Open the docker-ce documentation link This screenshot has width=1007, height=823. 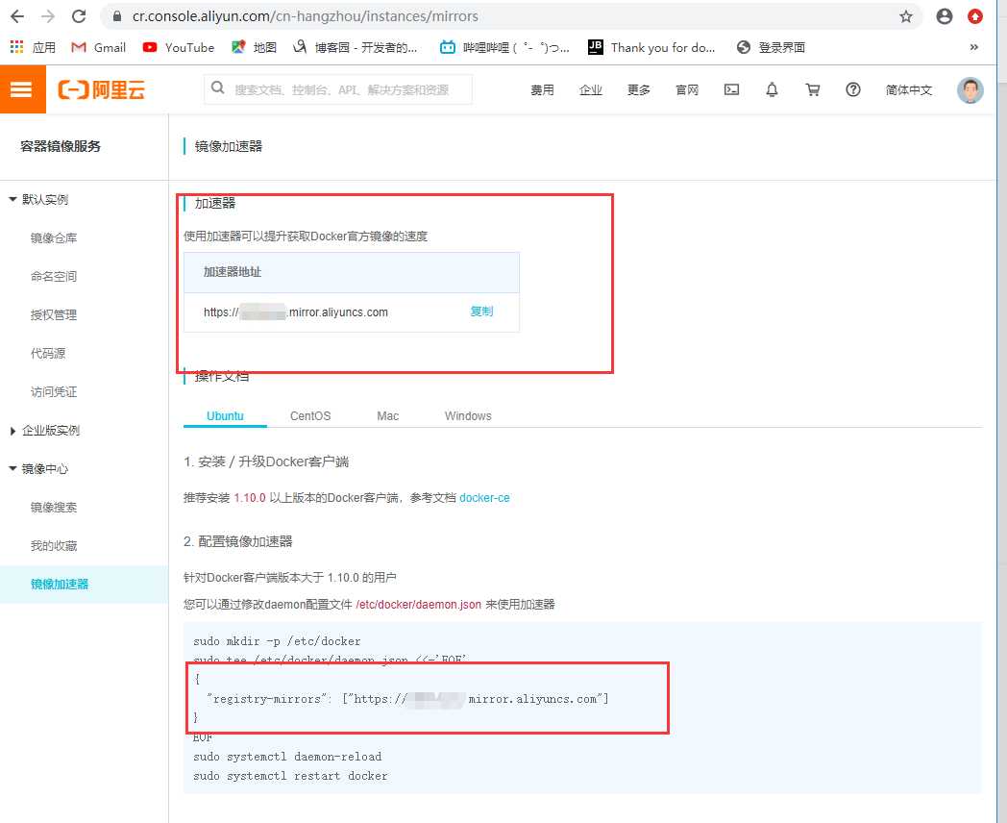pyautogui.click(x=485, y=498)
